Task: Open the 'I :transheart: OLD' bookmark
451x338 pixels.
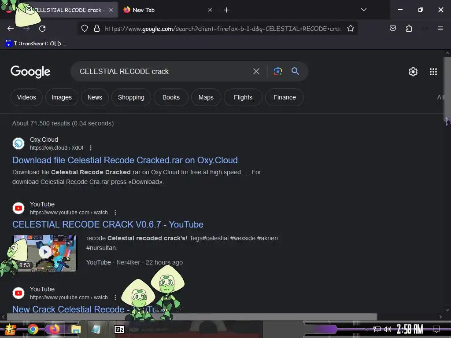Action: pyautogui.click(x=36, y=44)
